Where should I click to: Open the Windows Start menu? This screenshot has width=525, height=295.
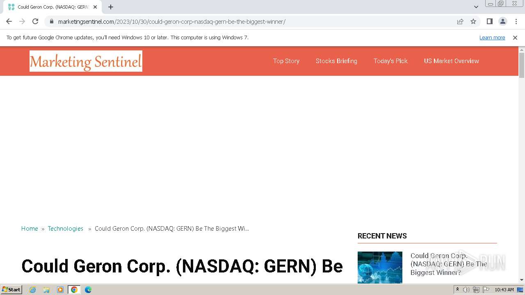11,289
